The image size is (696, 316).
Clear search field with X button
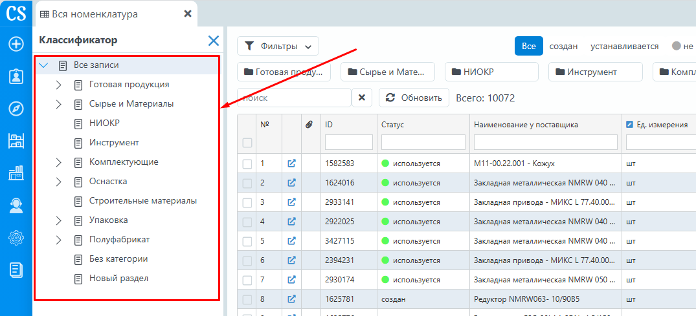click(x=362, y=98)
